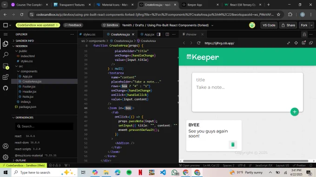Screen dimensions: 316x177
Task: Close the CreateArea.jsx editor tab
Action: coord(133,34)
